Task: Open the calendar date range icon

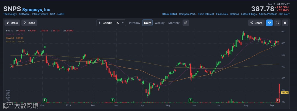Action: (186, 23)
